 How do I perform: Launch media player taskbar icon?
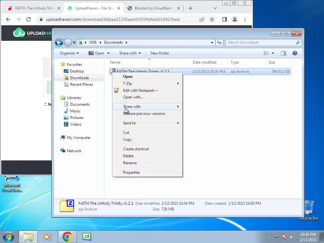pyautogui.click(x=47, y=237)
